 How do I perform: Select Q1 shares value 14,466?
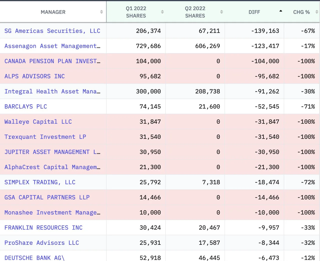click(x=150, y=197)
